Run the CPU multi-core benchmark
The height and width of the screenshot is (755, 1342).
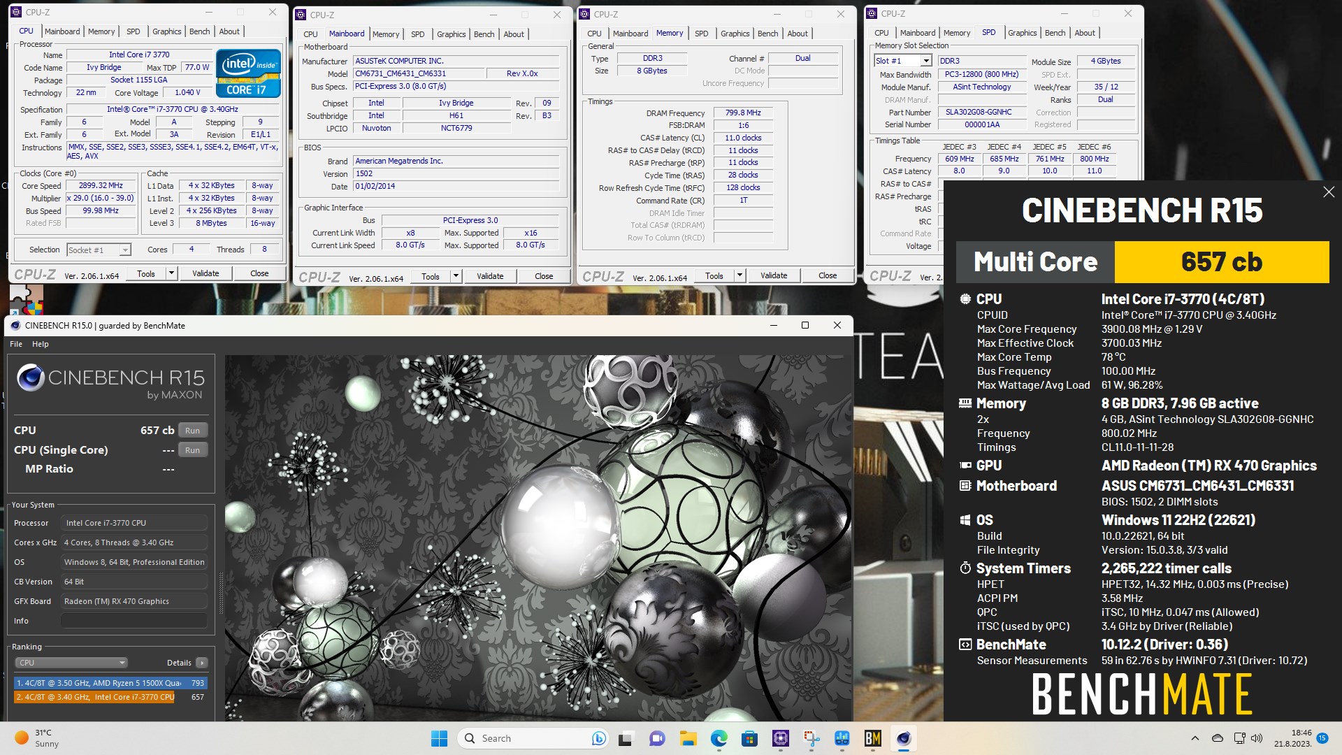pos(193,431)
